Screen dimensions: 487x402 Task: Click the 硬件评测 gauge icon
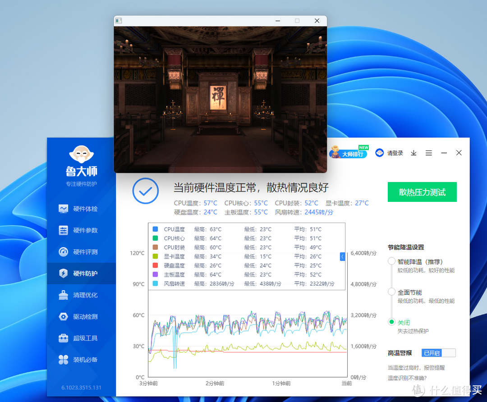64,252
